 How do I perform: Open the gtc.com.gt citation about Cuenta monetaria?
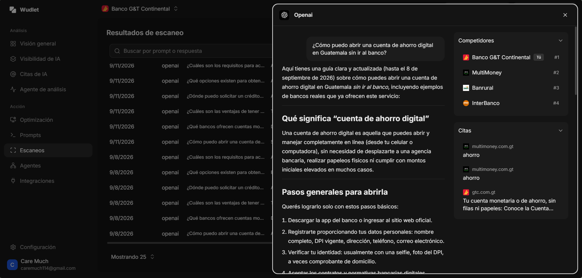point(511,200)
